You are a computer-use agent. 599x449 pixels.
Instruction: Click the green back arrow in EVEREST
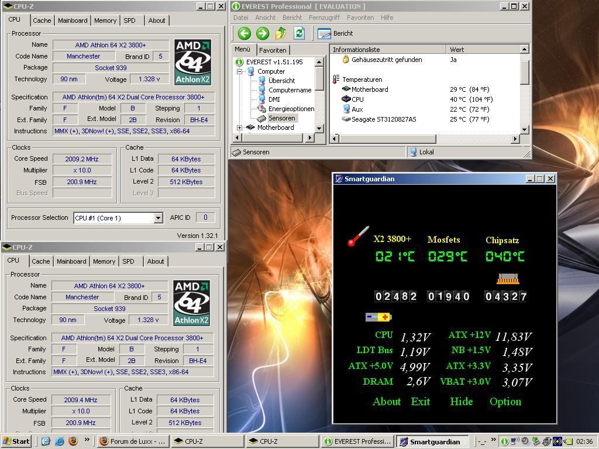point(245,33)
